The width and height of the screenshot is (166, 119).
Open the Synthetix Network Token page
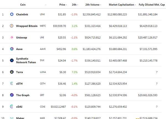[26, 60]
